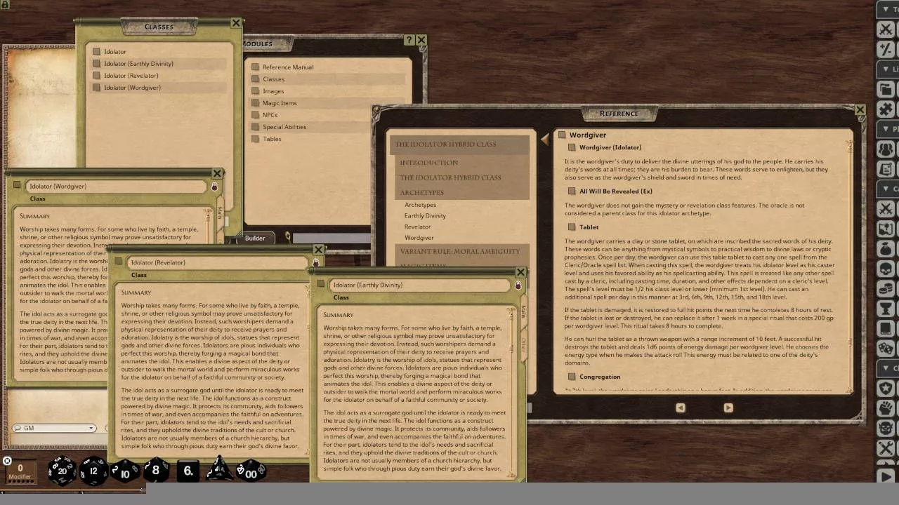Open the hourglass icon in right sidebar

coord(886,309)
